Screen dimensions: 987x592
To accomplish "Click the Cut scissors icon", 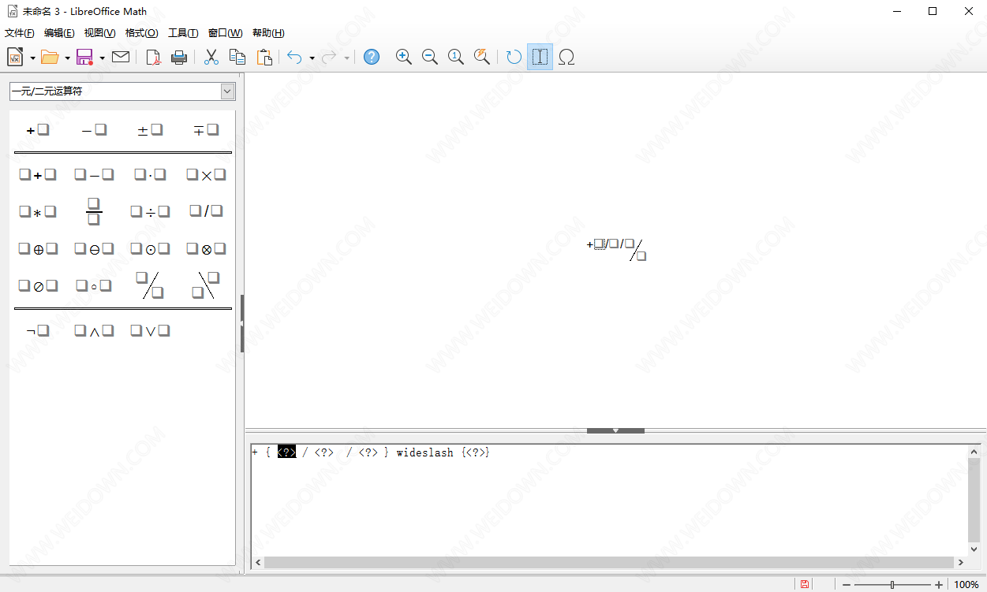I will pyautogui.click(x=211, y=57).
